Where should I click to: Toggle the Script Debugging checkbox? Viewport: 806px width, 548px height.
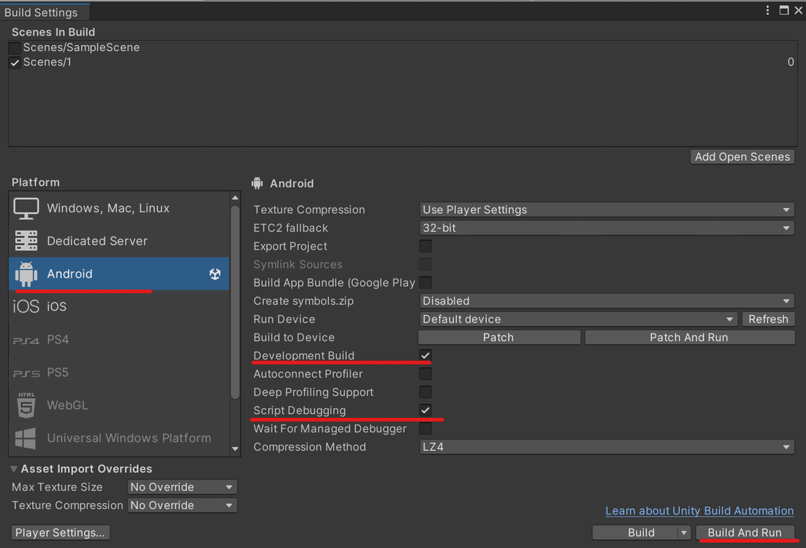pyautogui.click(x=425, y=410)
